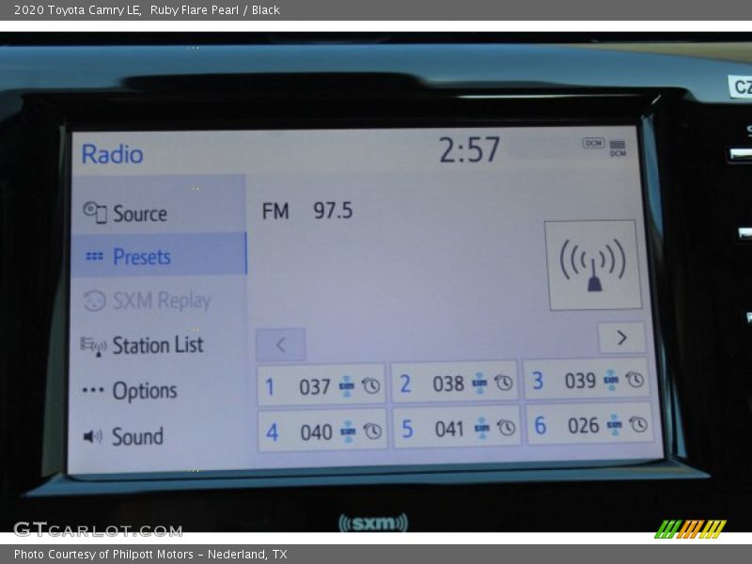Tap the sxm logo on preset 026
752x564 pixels.
615,425
